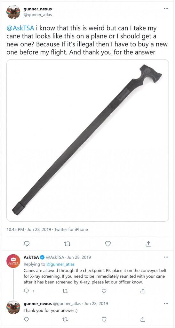The height and width of the screenshot is (328, 175).
Task: Like the AskTSA reply about canes
Action: click(104, 291)
